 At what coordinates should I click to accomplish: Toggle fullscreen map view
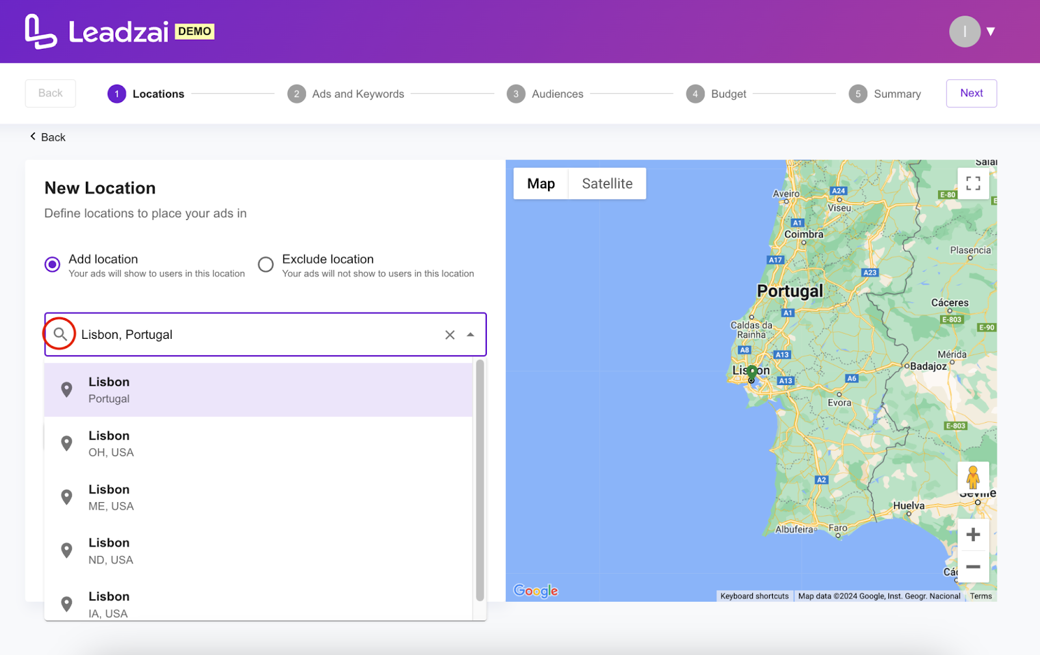(973, 183)
